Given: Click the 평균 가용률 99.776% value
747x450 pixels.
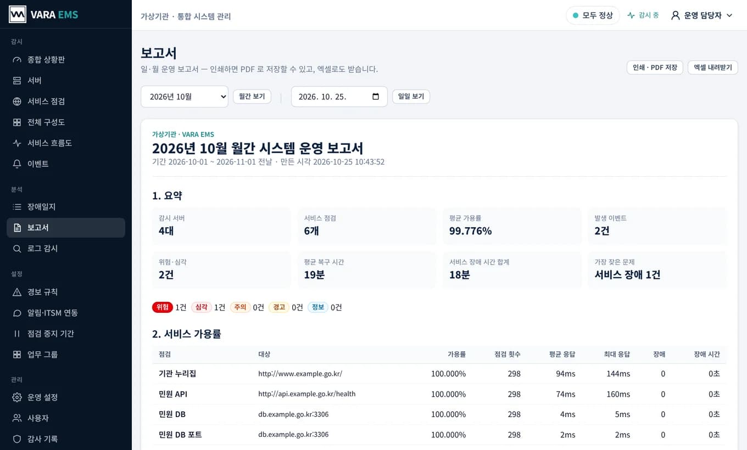Looking at the screenshot, I should [x=471, y=231].
